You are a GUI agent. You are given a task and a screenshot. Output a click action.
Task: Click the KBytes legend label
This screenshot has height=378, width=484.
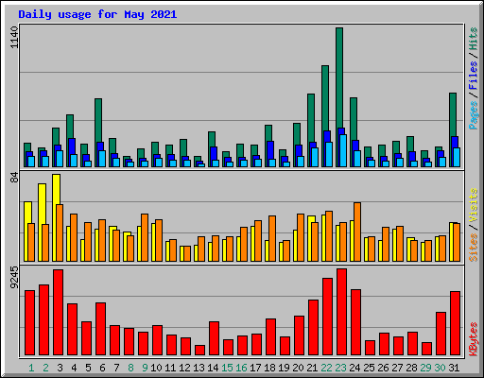[473, 339]
